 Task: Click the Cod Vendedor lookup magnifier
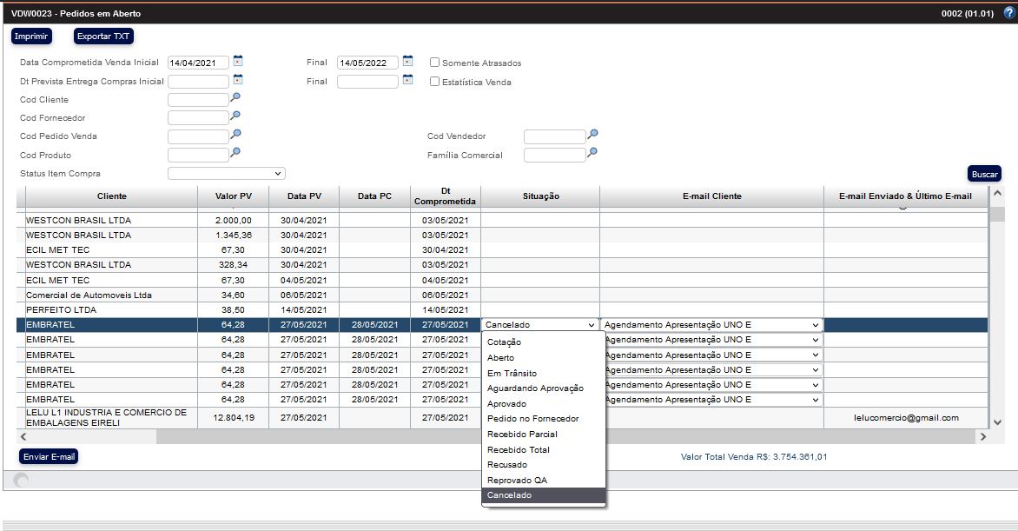[x=592, y=135]
